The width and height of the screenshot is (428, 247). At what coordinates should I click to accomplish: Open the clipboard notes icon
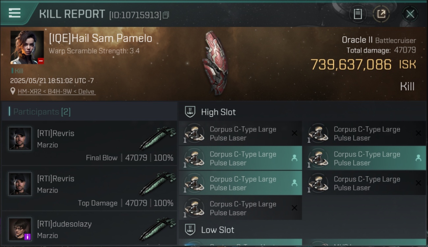click(x=358, y=14)
